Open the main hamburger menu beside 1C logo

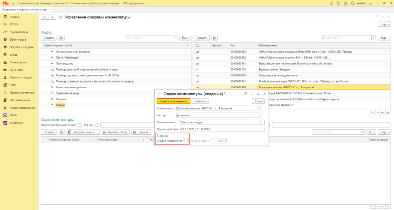pyautogui.click(x=13, y=3)
